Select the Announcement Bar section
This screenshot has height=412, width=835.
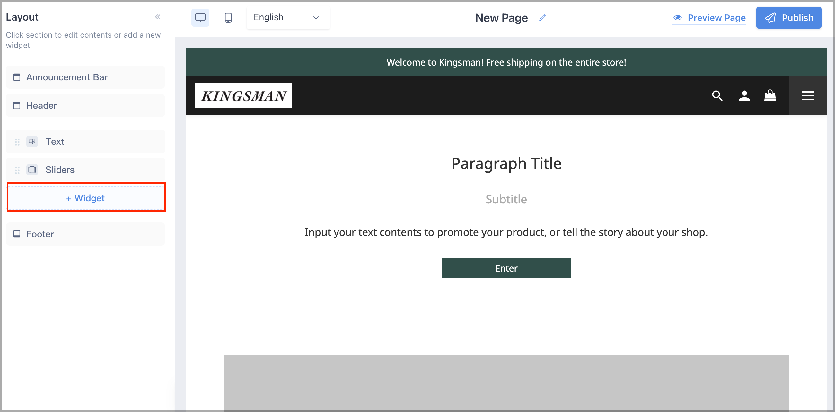(x=85, y=77)
